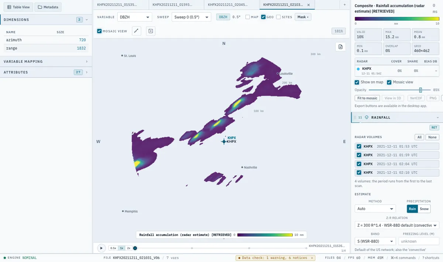This screenshot has height=262, width=443.
Task: Uncheck Mosaic view in composite panel
Action: 389,82
